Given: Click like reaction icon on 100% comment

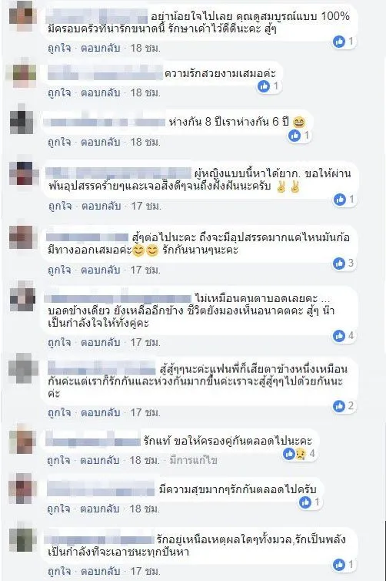Looking at the screenshot, I should click(x=339, y=42).
